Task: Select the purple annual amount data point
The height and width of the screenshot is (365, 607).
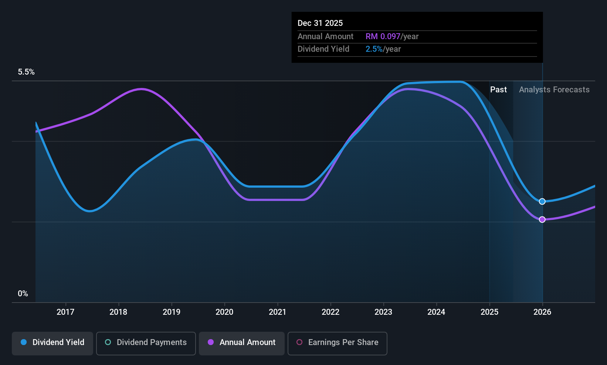Action: pos(542,219)
